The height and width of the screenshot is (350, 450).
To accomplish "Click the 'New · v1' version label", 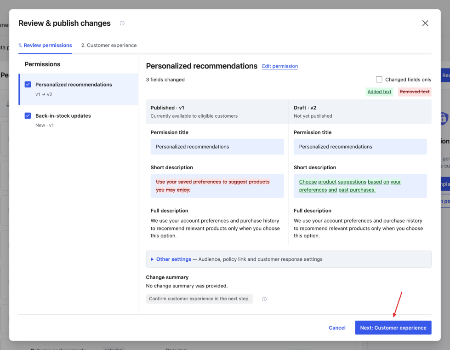I will pyautogui.click(x=45, y=126).
